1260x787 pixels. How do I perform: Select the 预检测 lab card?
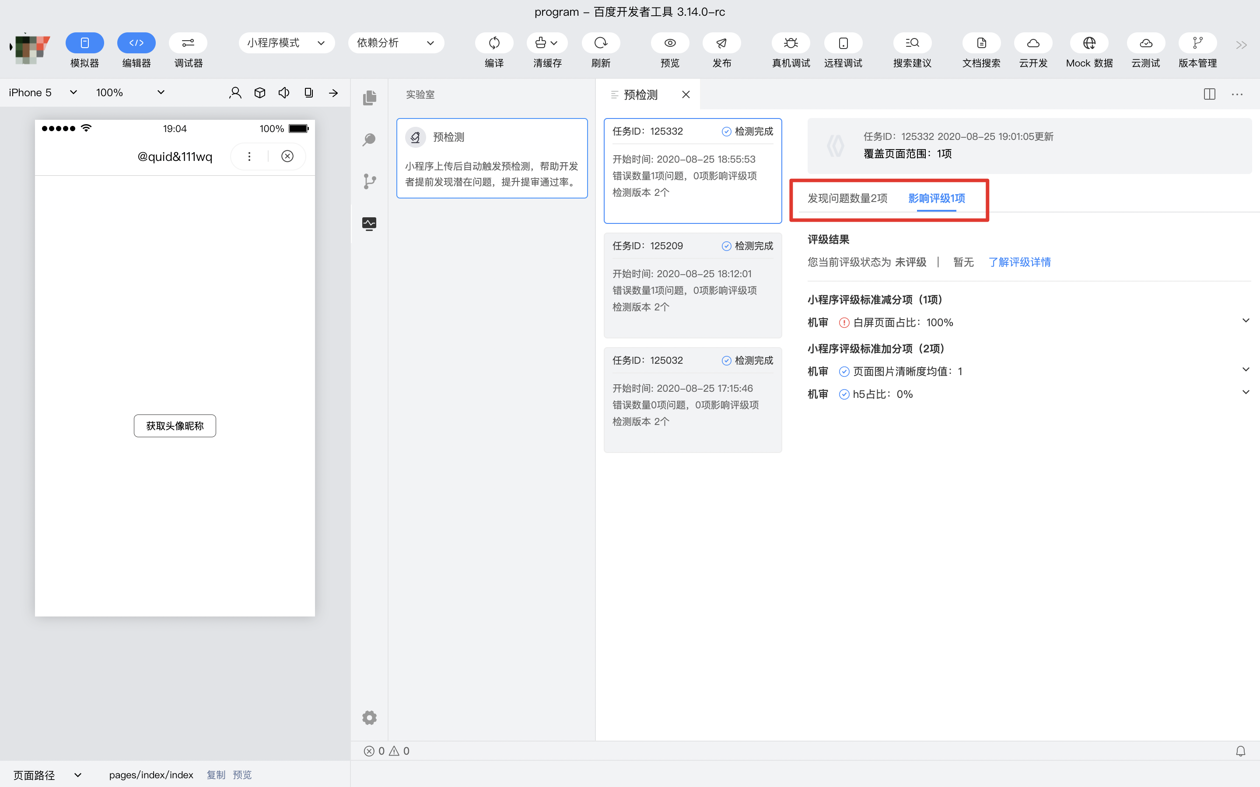pos(492,158)
